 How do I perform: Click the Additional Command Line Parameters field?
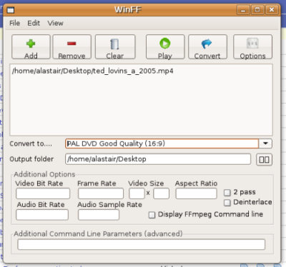coord(142,244)
